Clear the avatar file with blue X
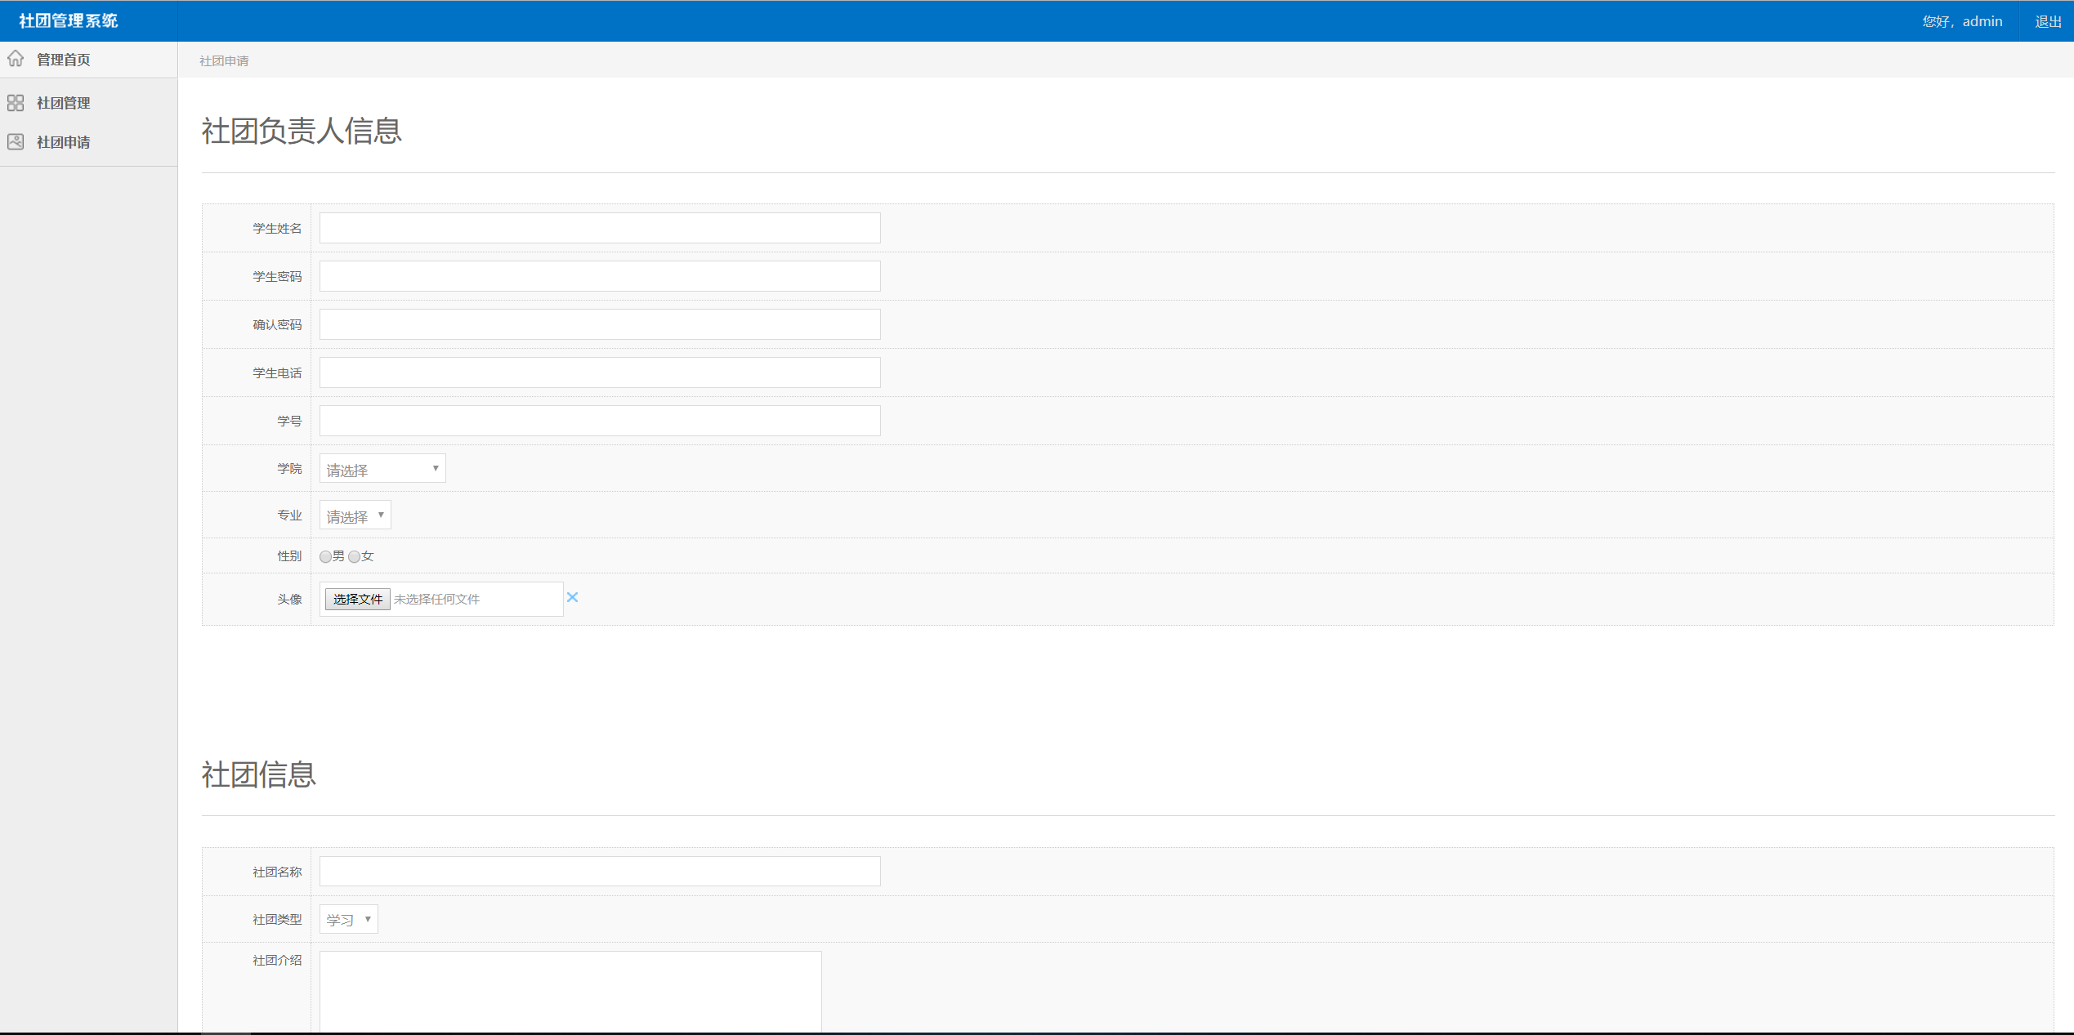Image resolution: width=2074 pixels, height=1035 pixels. click(572, 598)
